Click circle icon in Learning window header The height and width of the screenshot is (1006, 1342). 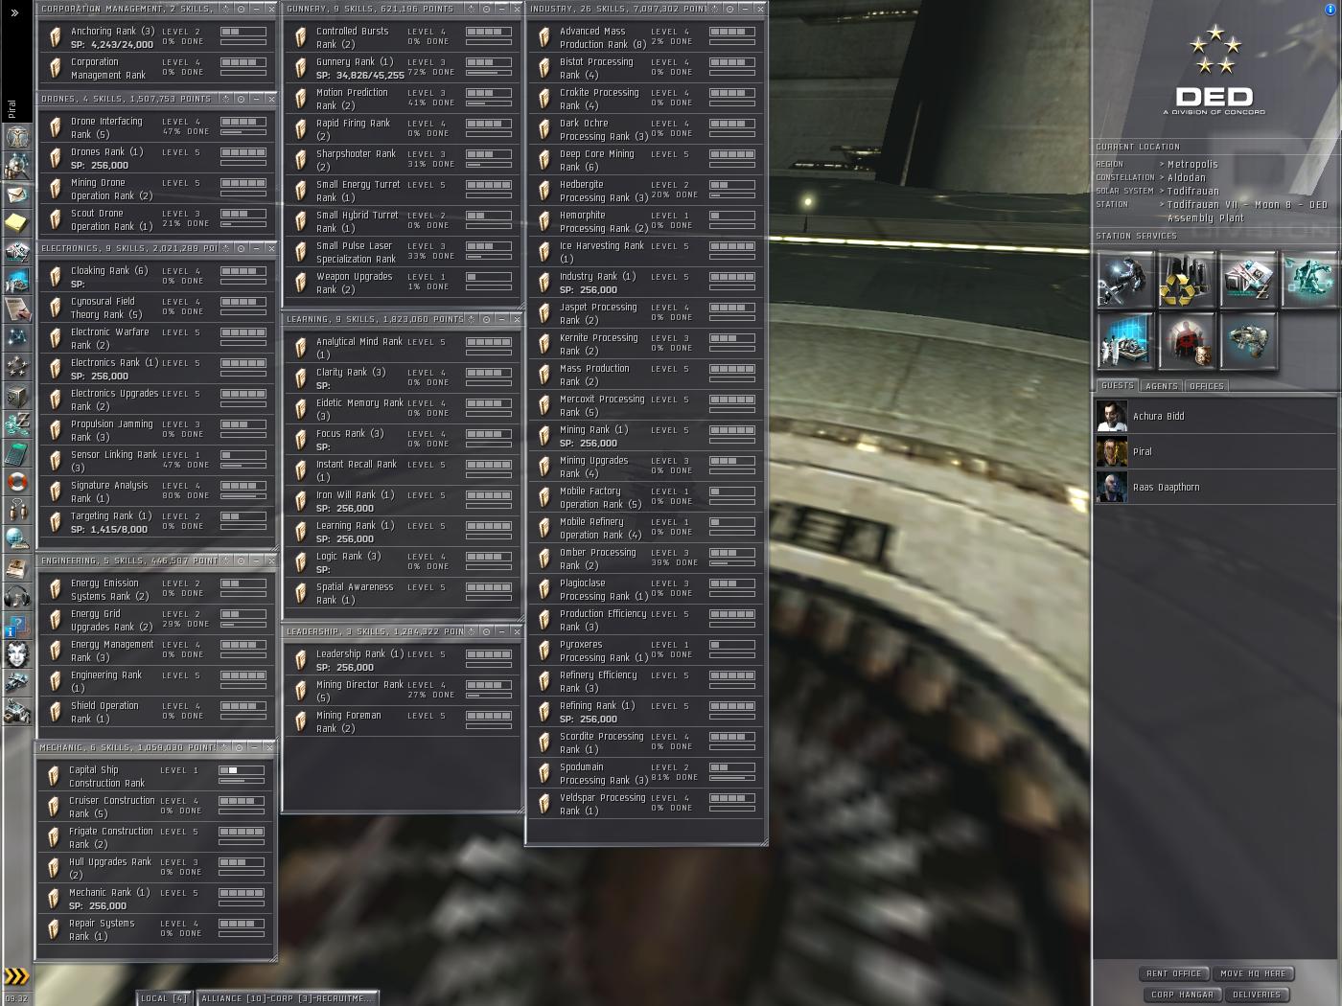pos(487,319)
